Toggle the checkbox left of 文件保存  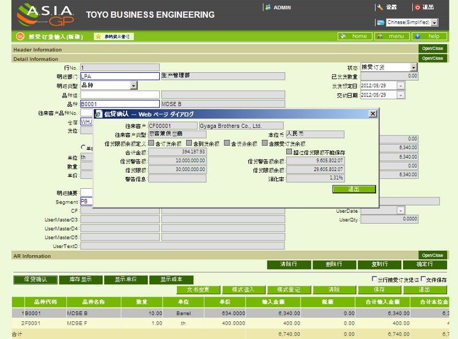(x=374, y=279)
